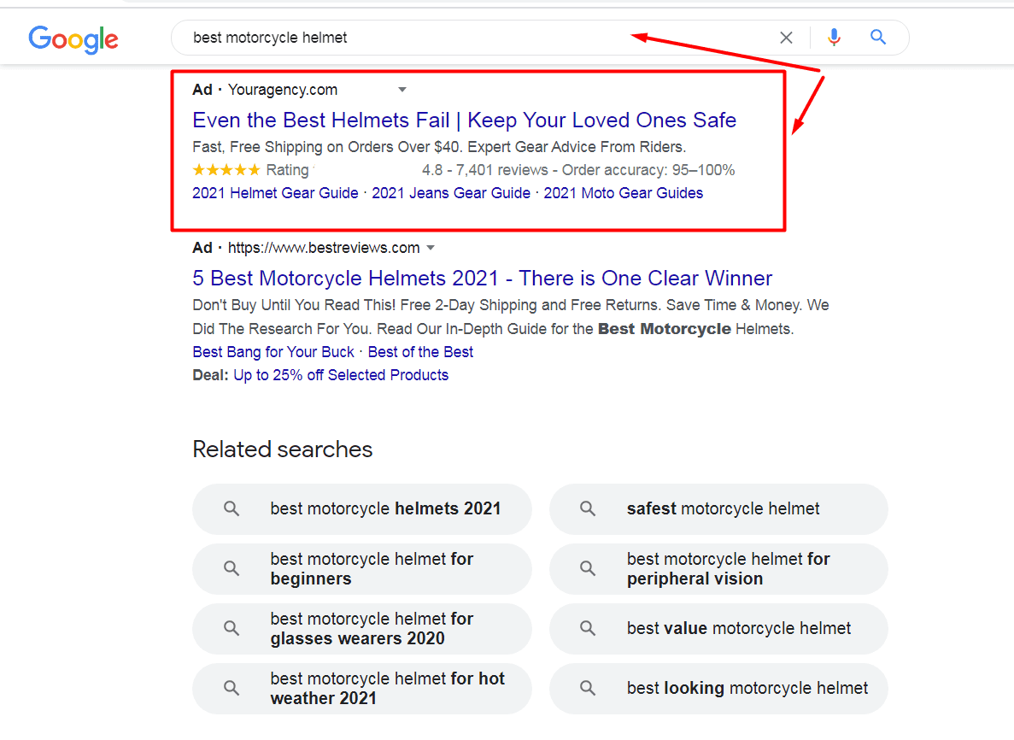Click the five-star rating in Youragency ad
The height and width of the screenshot is (740, 1014).
(x=226, y=170)
